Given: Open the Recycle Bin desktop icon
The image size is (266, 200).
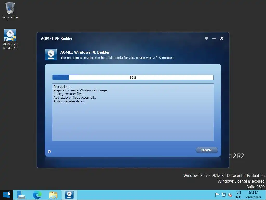Looking at the screenshot, I should [x=10, y=10].
